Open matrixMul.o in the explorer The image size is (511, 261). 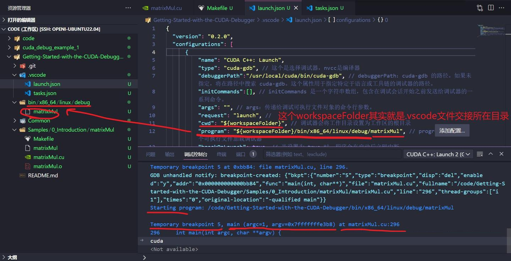(x=48, y=166)
